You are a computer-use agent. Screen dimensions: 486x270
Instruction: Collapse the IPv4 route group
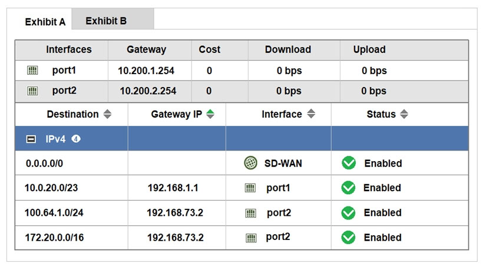[x=31, y=139]
